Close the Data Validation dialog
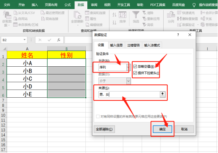Viewport: 218px width, 153px height. (x=190, y=35)
